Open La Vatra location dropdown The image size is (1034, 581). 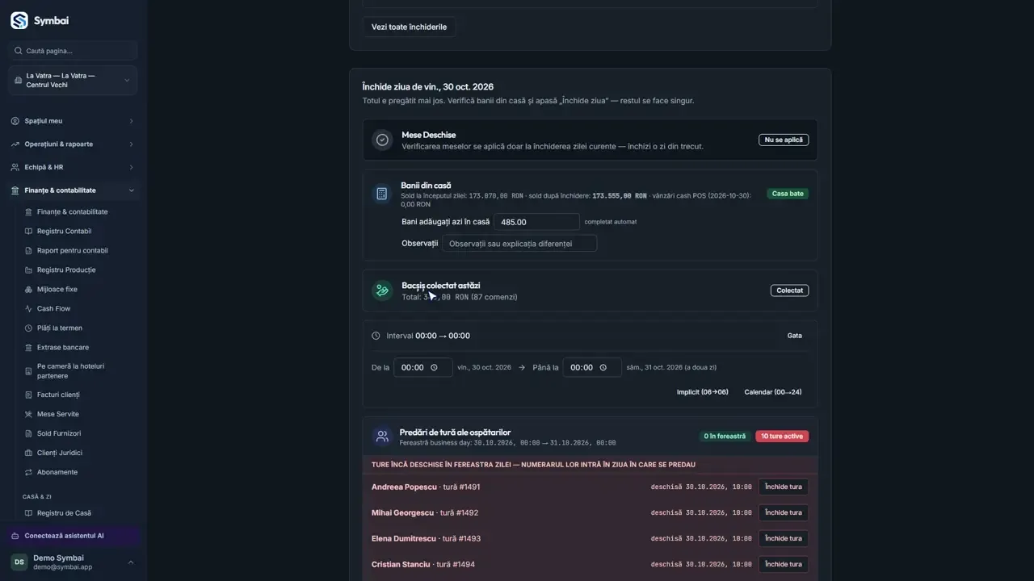coord(73,81)
